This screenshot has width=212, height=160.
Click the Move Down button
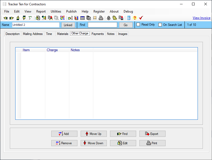pyautogui.click(x=94, y=143)
